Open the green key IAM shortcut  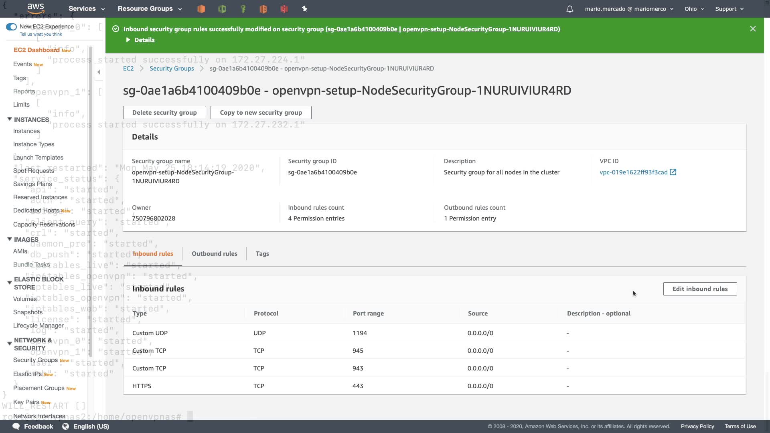click(x=243, y=9)
